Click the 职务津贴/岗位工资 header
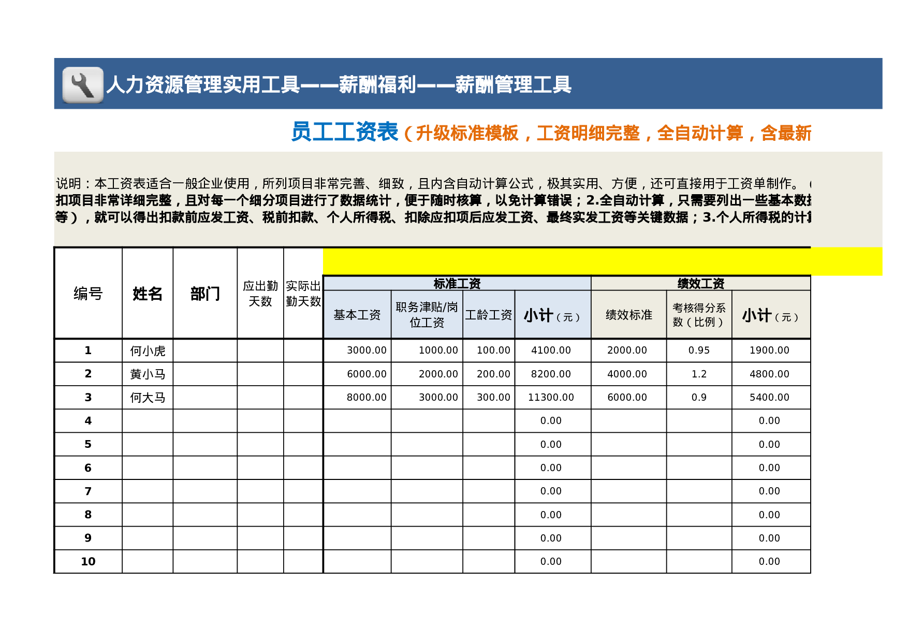Viewport: 908px width, 642px height. 428,314
